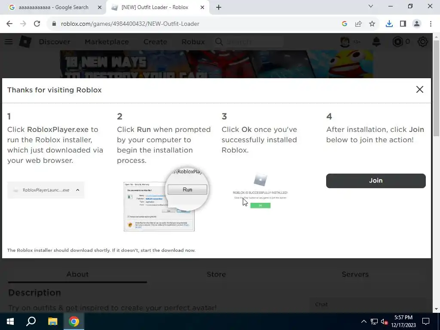The width and height of the screenshot is (440, 330).
Task: Open the Roblox settings gear
Action: pyautogui.click(x=423, y=42)
